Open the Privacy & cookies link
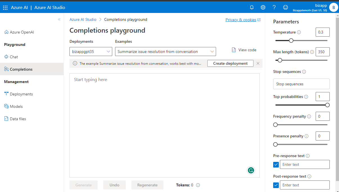 243,20
